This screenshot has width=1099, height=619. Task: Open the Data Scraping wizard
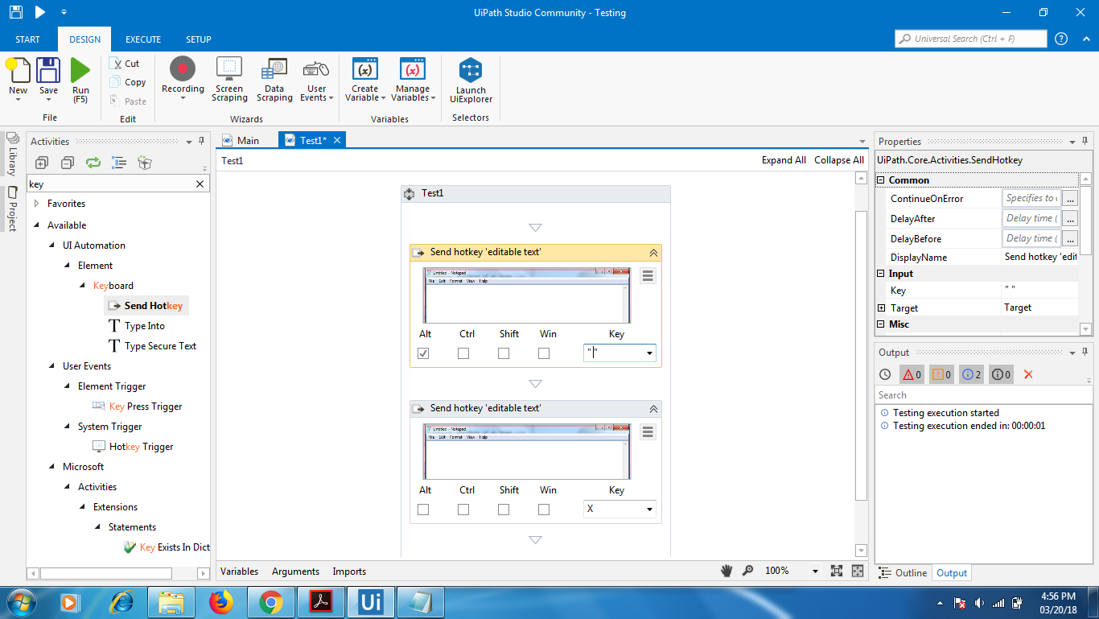[x=274, y=79]
